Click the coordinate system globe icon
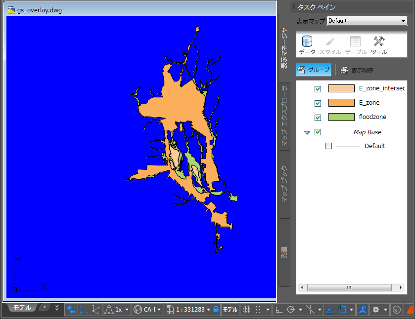Viewport: 415px width, 319px height. click(x=138, y=310)
